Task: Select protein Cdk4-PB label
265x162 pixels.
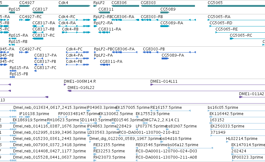Action: pyautogui.click(x=74, y=62)
